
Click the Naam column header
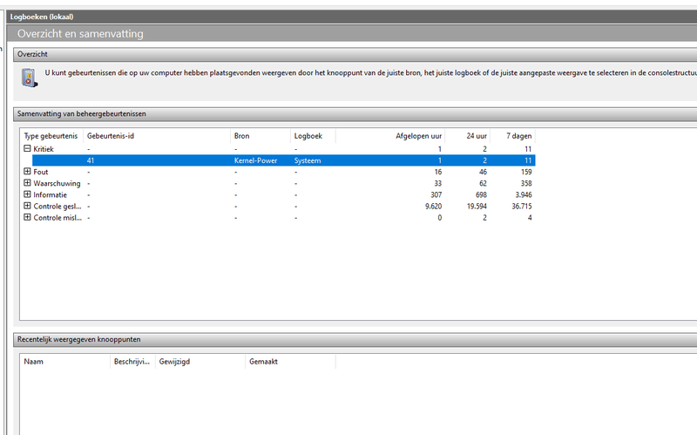pyautogui.click(x=64, y=362)
